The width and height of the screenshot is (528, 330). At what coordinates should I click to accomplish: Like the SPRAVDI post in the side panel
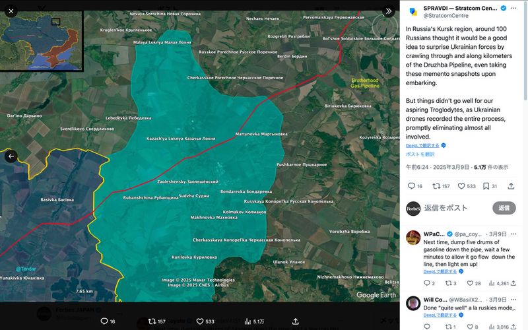[462, 186]
